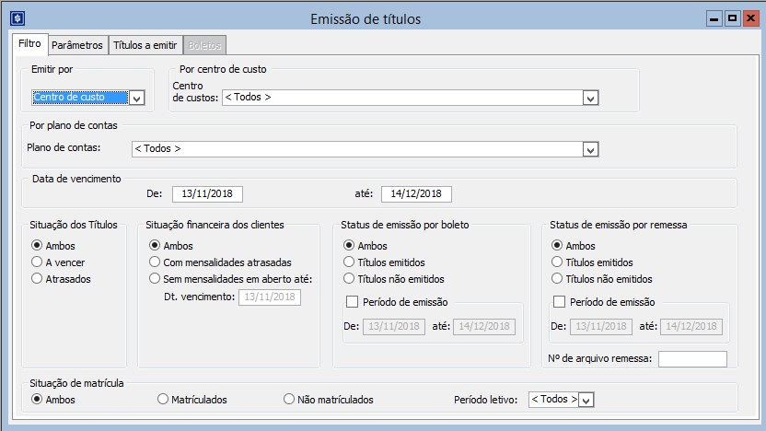Screen dimensions: 766x431
Task: Expand the Plano de contas dropdown
Action: coord(590,149)
